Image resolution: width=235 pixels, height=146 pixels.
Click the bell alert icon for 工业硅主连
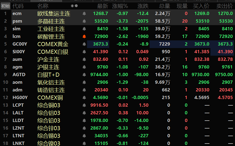click(84, 29)
